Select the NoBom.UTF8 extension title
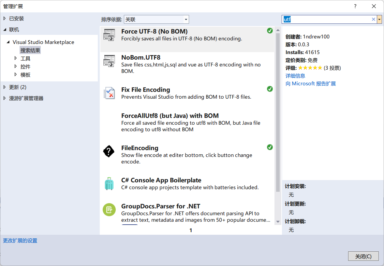The width and height of the screenshot is (384, 266). (x=141, y=57)
